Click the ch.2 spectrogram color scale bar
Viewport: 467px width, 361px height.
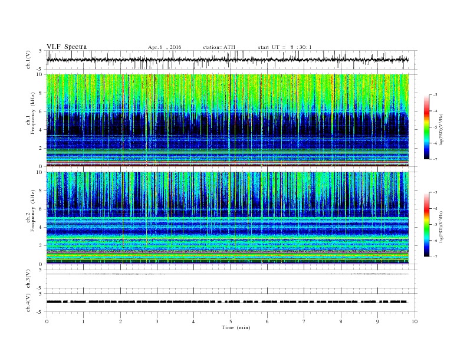tap(427, 225)
